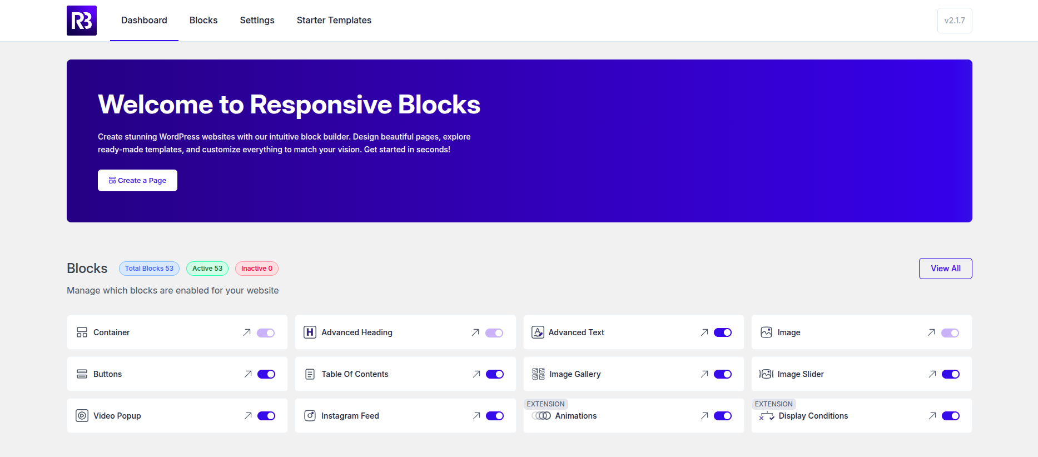Click View All blocks button
This screenshot has width=1038, height=457.
pos(945,269)
